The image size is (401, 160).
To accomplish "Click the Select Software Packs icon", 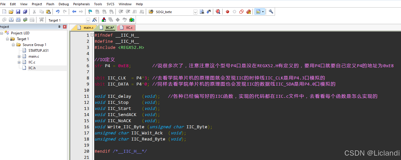I will [125, 20].
